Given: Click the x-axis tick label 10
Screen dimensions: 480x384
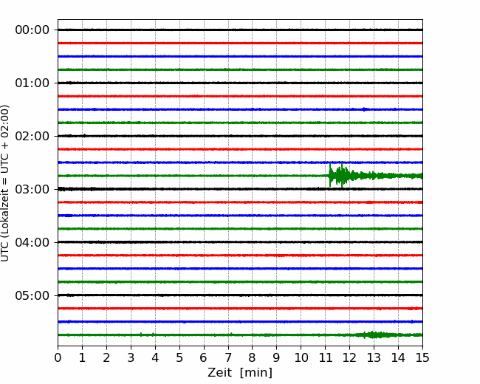Looking at the screenshot, I should coord(301,357).
